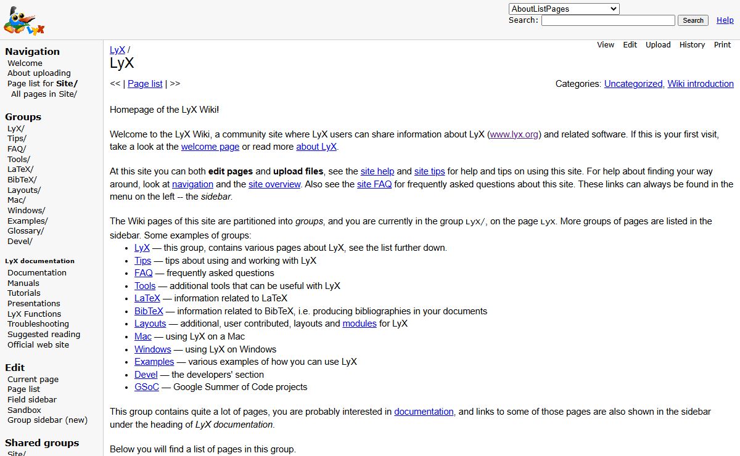Open About uploading in sidebar
The width and height of the screenshot is (740, 456).
pos(39,73)
